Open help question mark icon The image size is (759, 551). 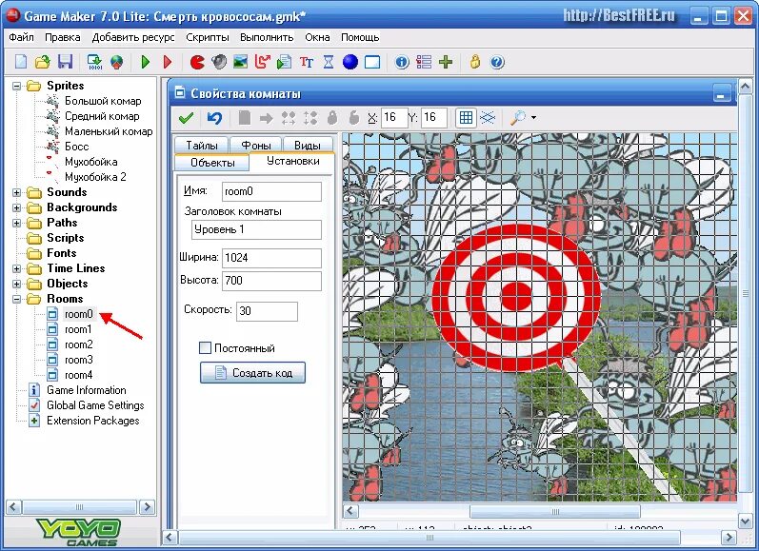497,62
